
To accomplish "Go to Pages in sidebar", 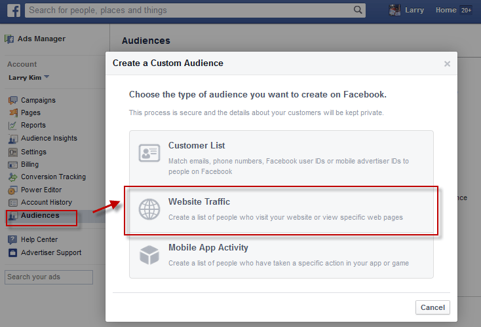I will click(x=31, y=112).
